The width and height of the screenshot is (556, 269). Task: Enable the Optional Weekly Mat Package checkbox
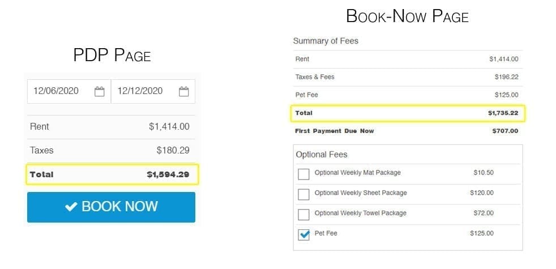303,174
